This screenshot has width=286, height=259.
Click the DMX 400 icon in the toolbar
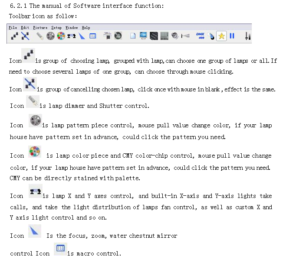(x=200, y=36)
